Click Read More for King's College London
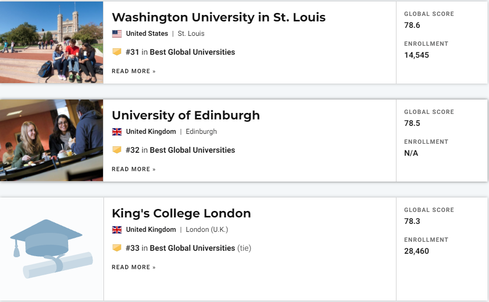Screen dimensions: 489x302 pos(133,267)
